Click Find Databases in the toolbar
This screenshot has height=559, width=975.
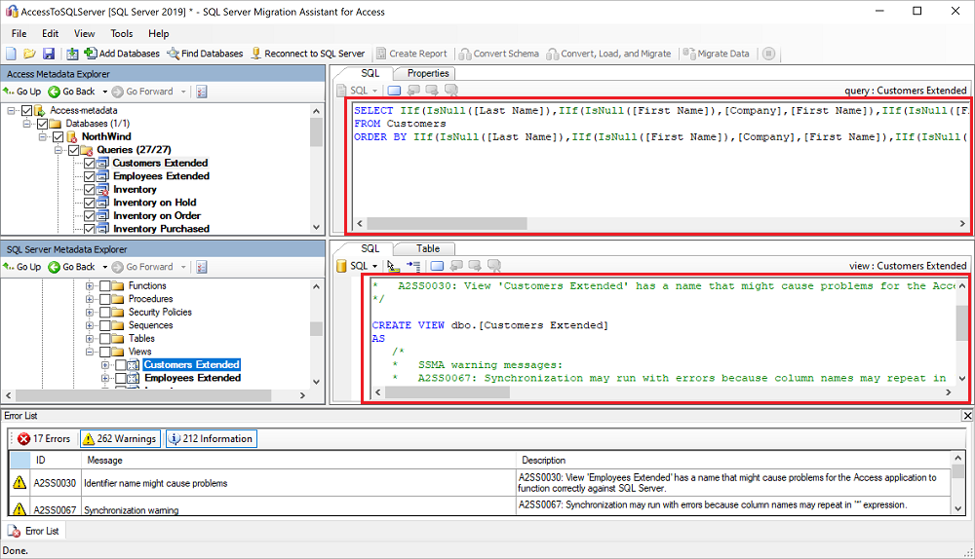(205, 54)
